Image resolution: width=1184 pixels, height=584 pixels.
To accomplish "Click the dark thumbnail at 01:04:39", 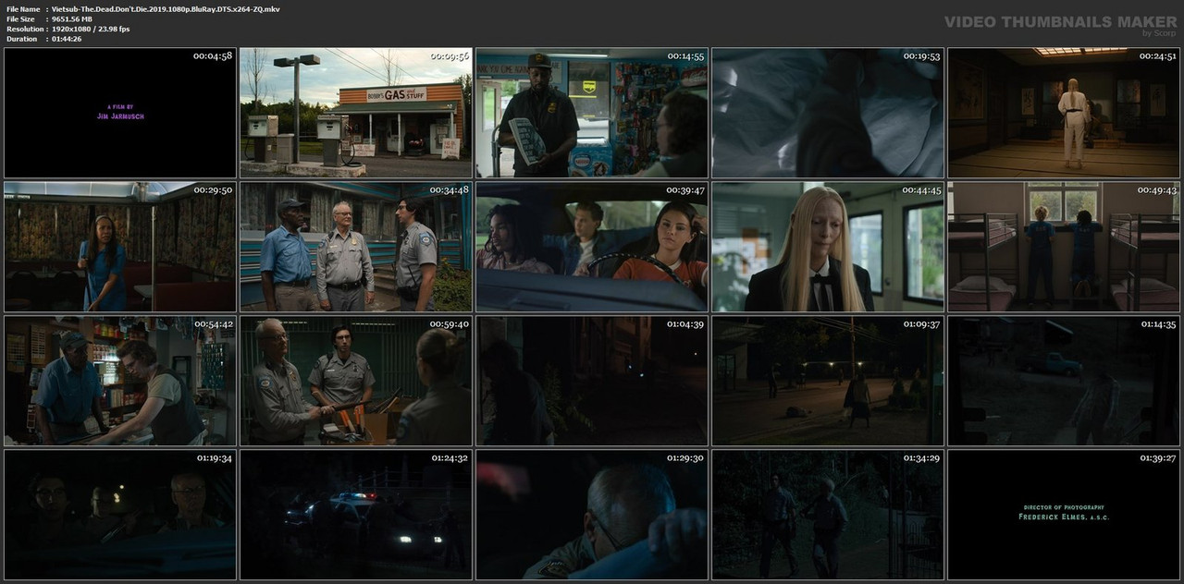I will tap(592, 381).
